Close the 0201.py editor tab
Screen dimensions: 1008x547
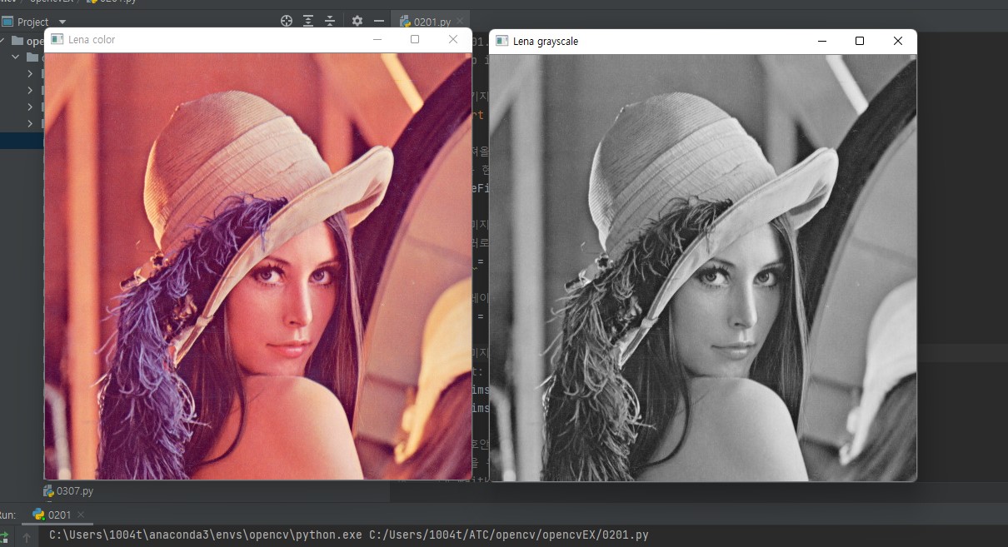pos(461,22)
